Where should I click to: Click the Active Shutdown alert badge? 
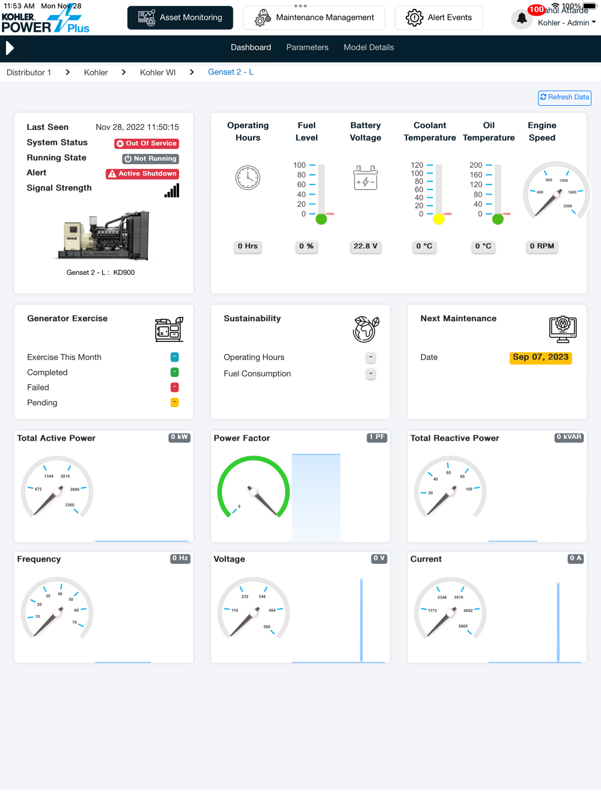point(142,174)
